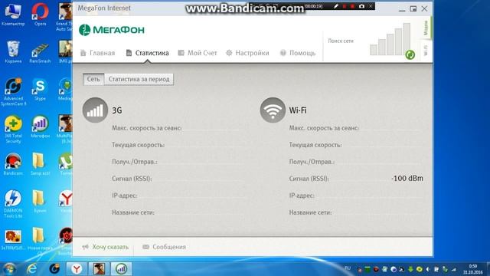Click the tray network signal icon

[453, 269]
